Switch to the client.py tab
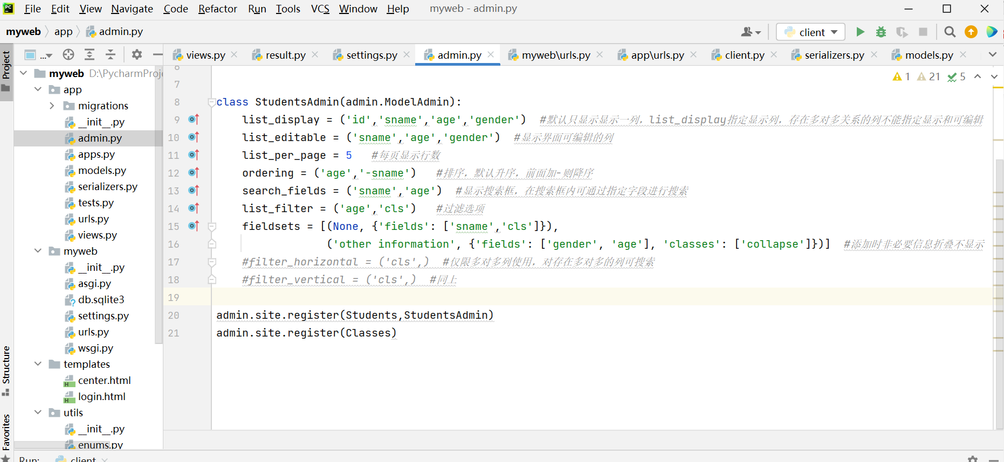 click(744, 55)
